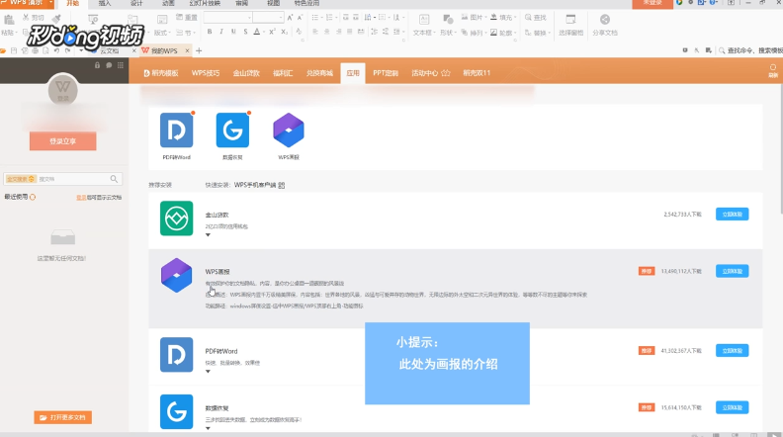
Task: Expand details arrow under 数据恢复
Action: (209, 428)
